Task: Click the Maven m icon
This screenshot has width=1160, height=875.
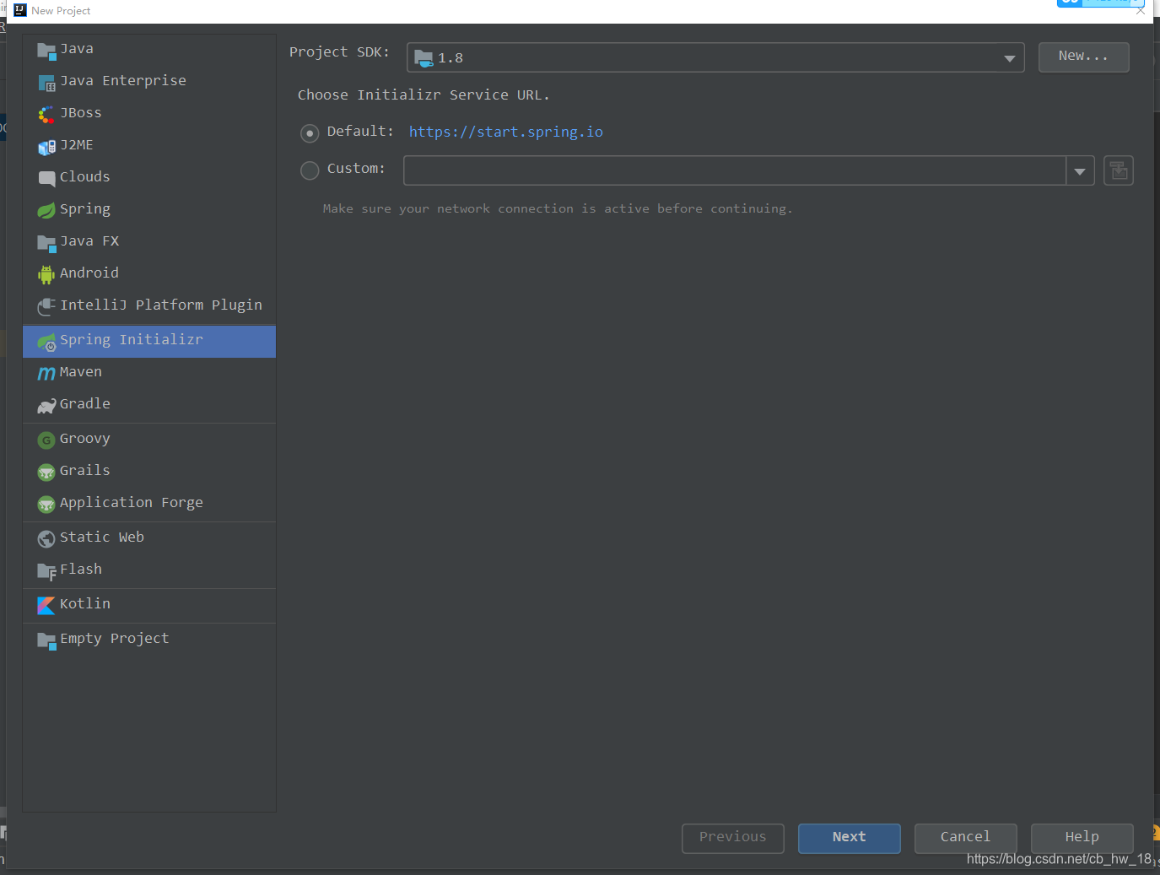Action: pos(46,373)
